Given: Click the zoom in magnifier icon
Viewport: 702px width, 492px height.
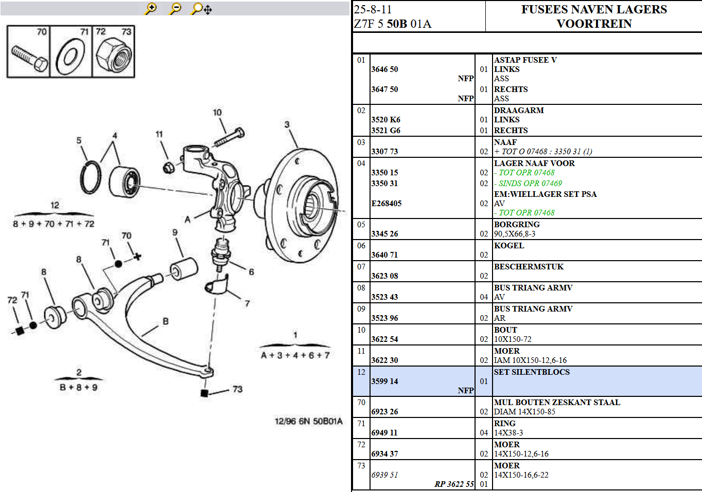Looking at the screenshot, I should [x=150, y=9].
